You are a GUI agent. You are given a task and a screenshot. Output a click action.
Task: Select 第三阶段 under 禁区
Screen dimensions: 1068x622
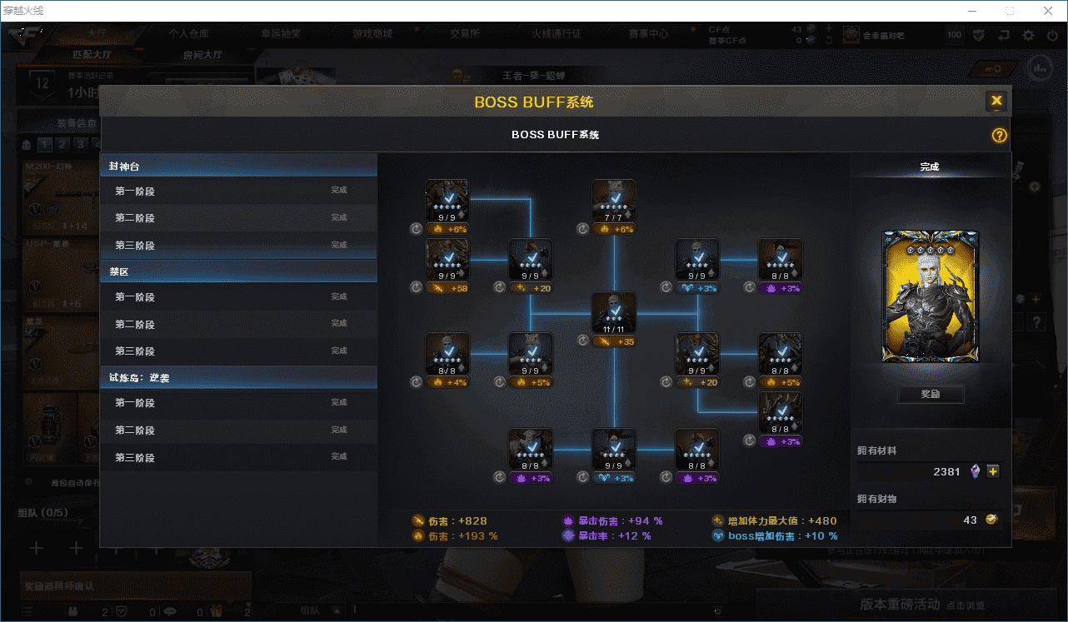click(239, 351)
